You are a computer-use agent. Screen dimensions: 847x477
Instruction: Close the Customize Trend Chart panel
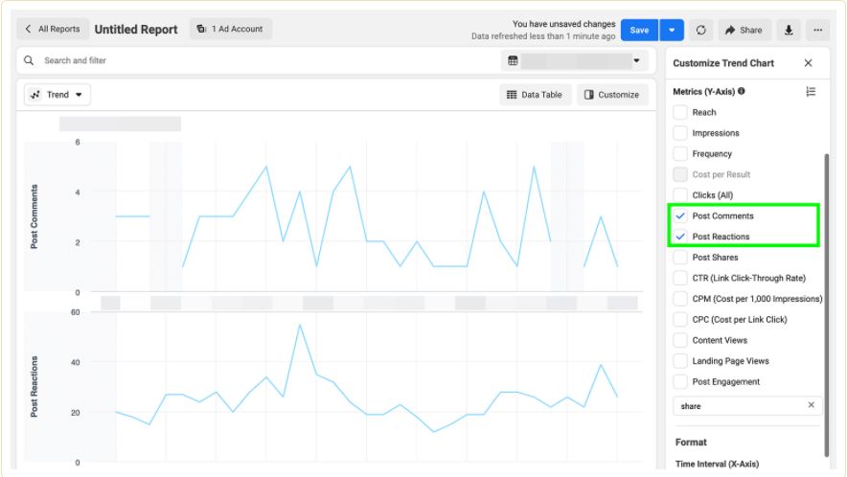[808, 63]
